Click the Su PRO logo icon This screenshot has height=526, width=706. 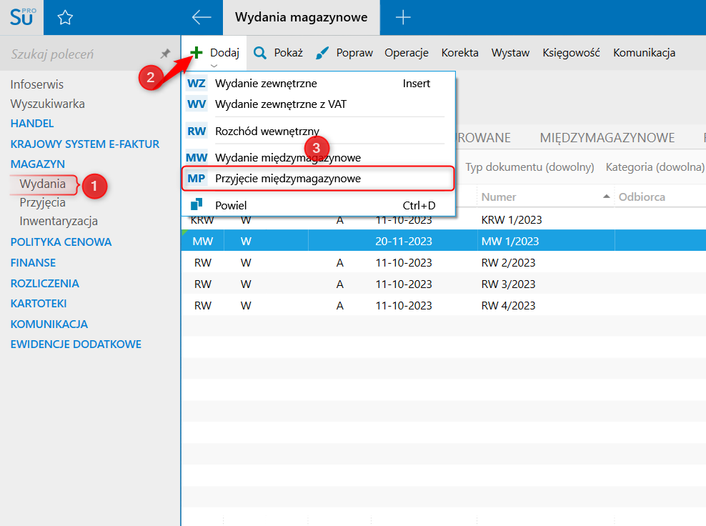21,18
